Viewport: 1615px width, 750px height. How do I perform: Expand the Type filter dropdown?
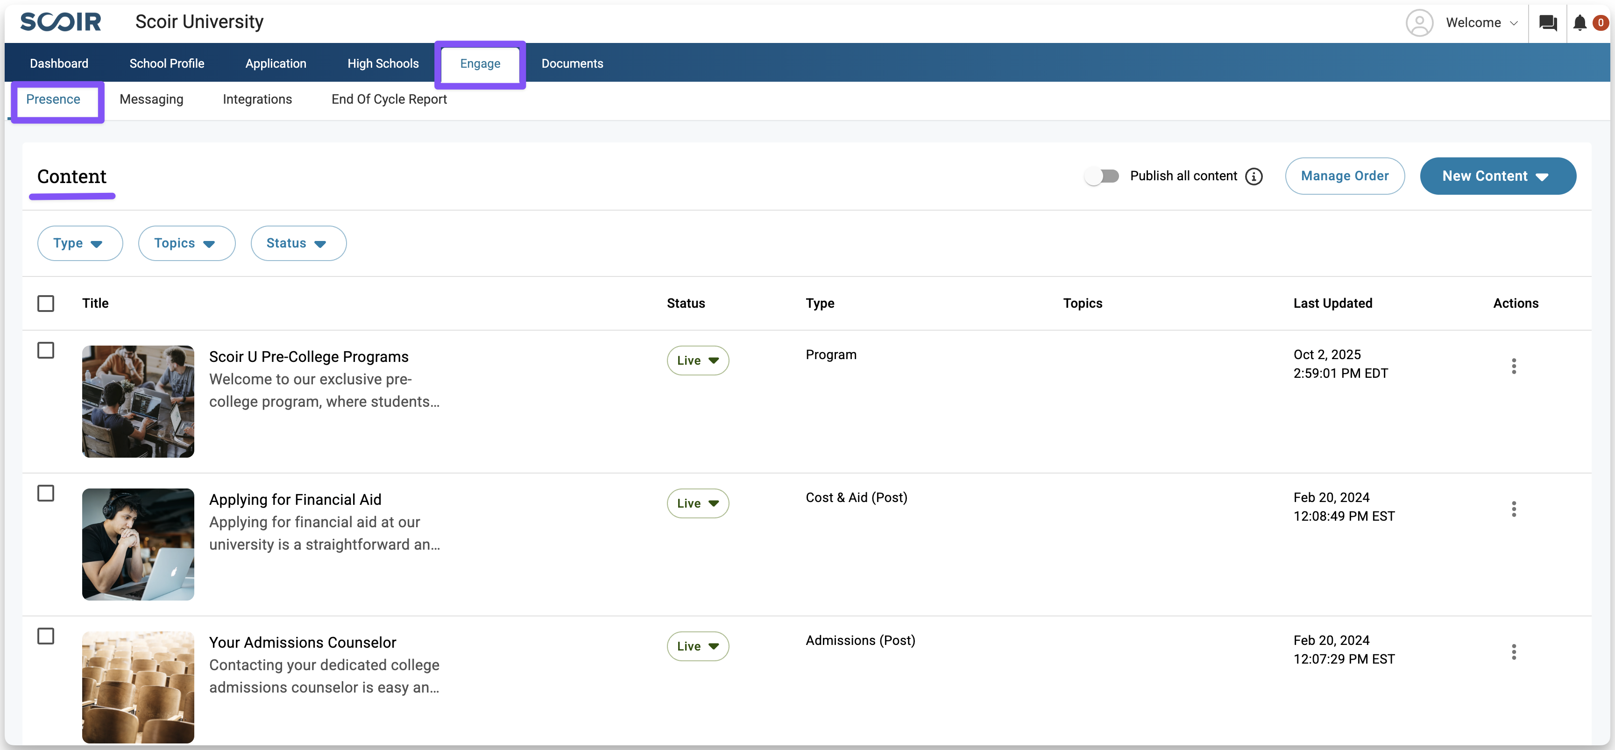79,243
